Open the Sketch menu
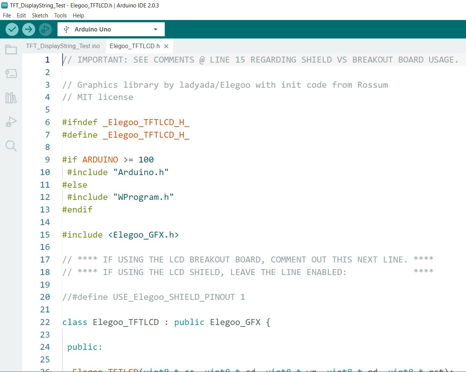This screenshot has height=372, width=466. pyautogui.click(x=40, y=16)
